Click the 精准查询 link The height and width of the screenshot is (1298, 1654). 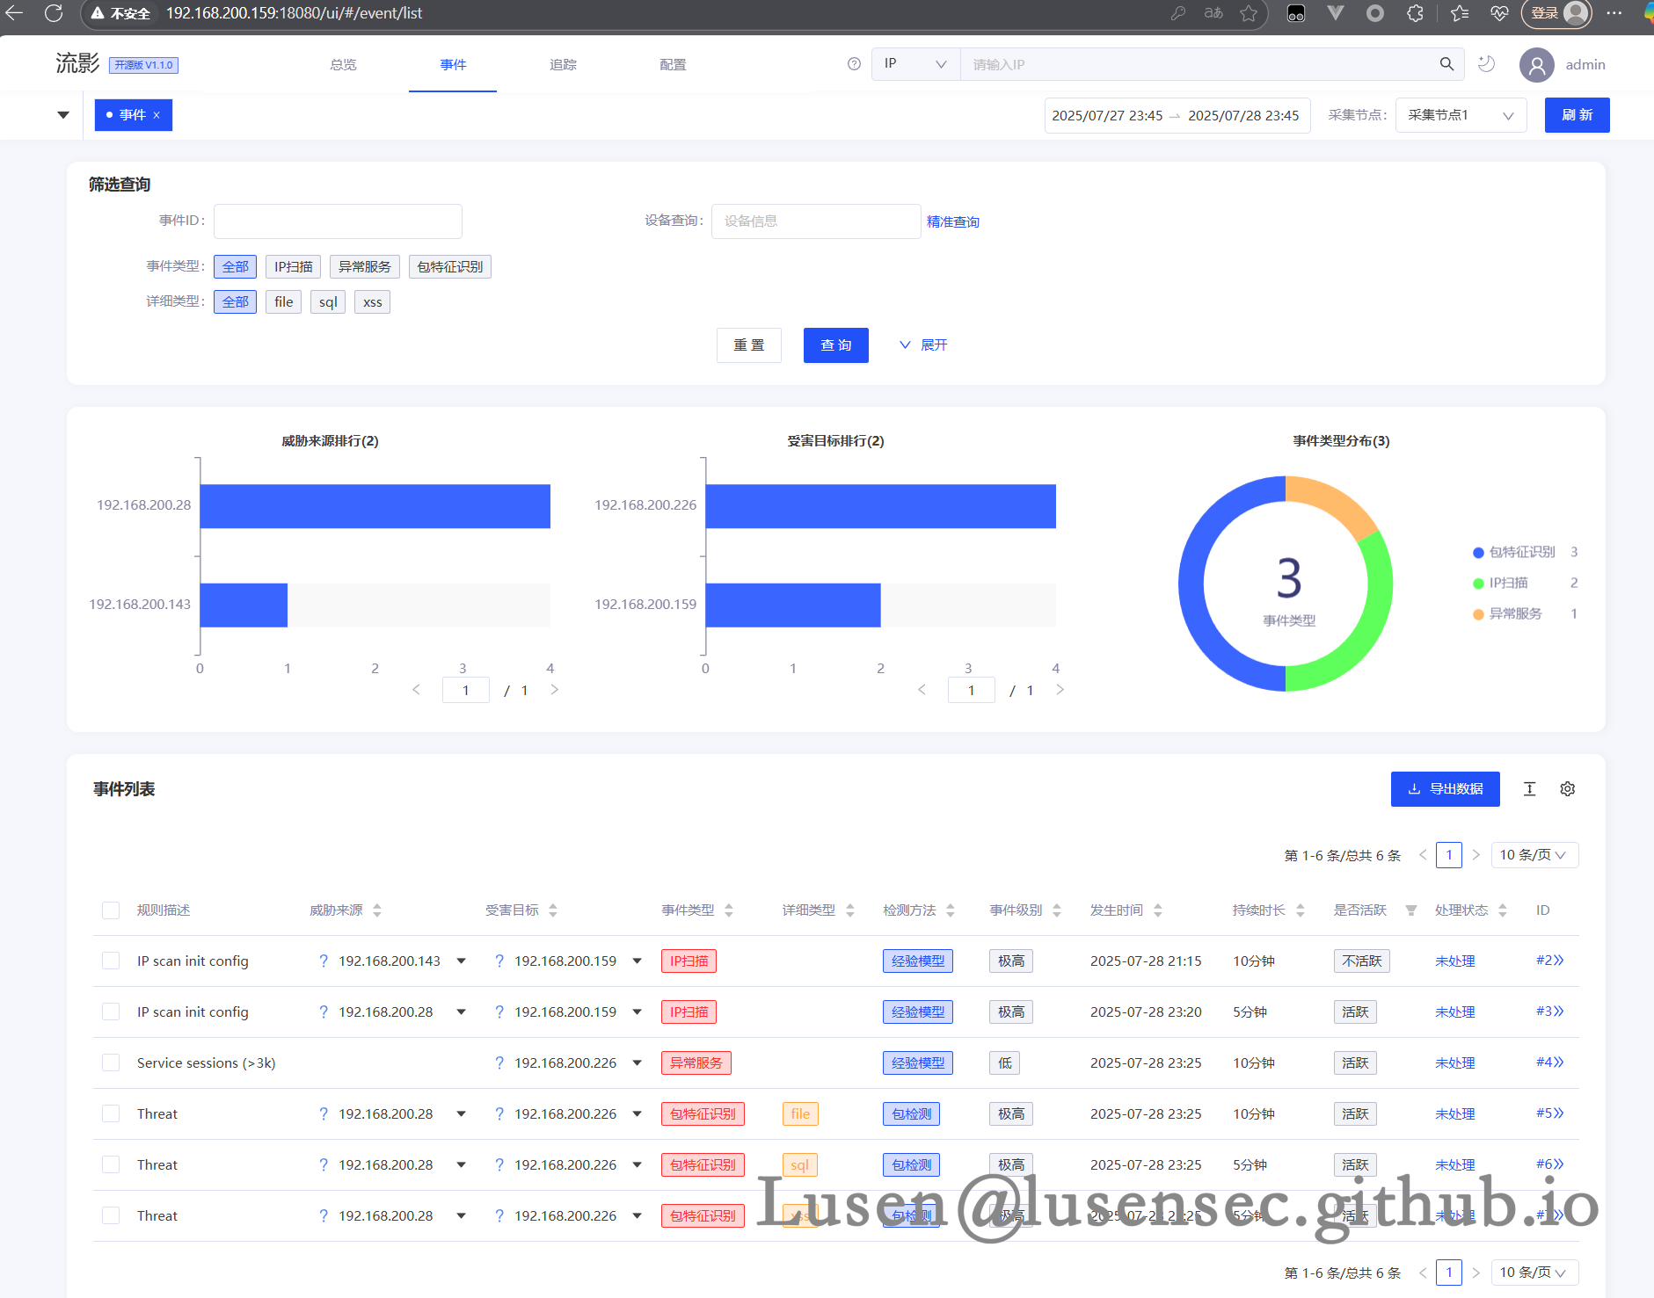tap(952, 222)
